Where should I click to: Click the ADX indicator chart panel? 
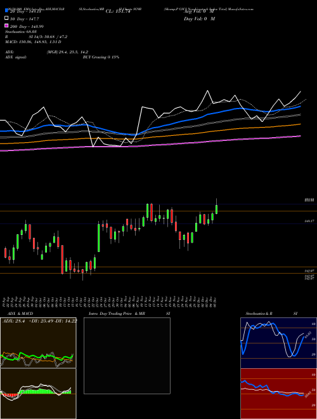click(38, 343)
